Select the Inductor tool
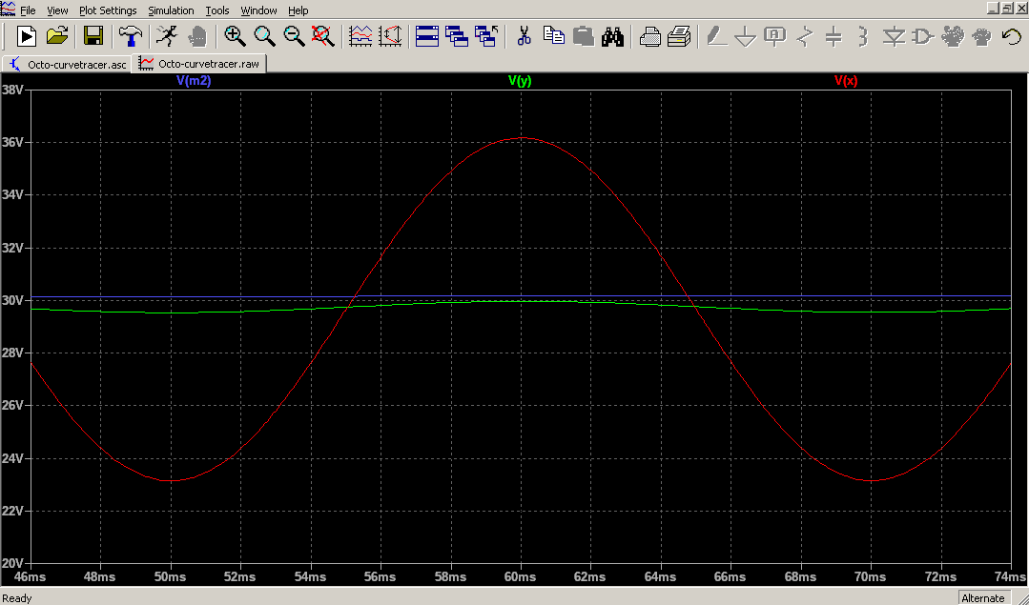The image size is (1029, 605). [x=863, y=36]
